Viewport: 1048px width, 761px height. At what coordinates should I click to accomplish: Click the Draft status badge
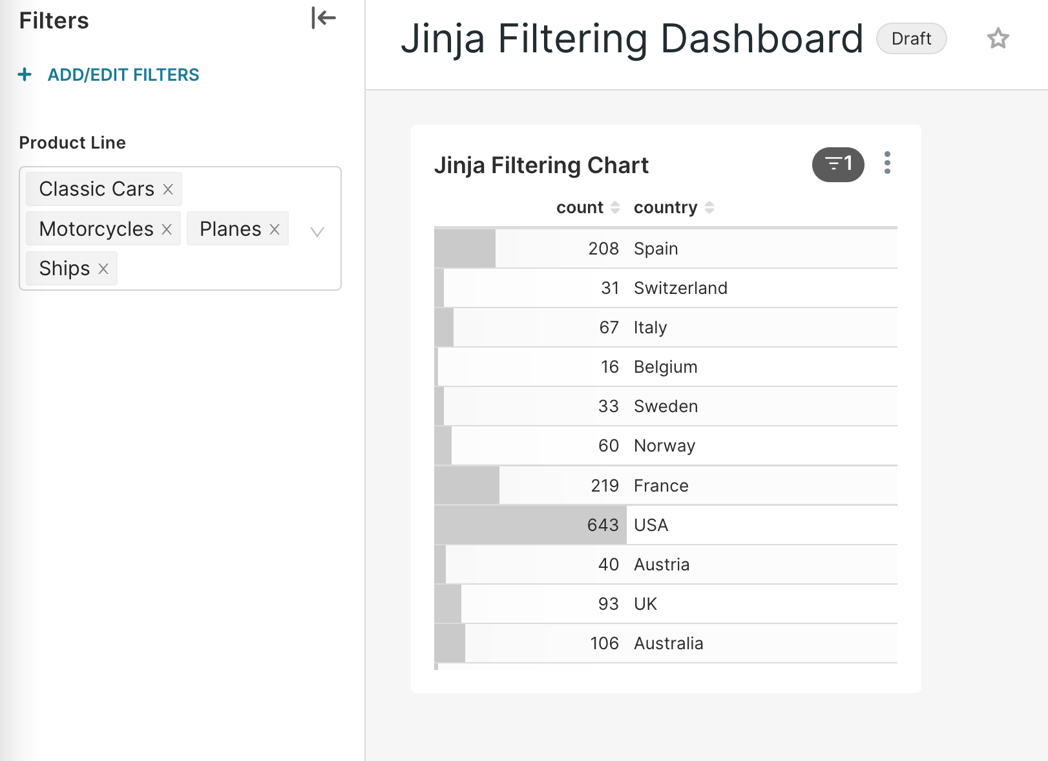[911, 39]
